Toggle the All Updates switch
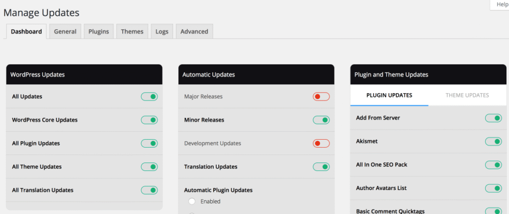Screen dimensions: 509x214 (149, 97)
